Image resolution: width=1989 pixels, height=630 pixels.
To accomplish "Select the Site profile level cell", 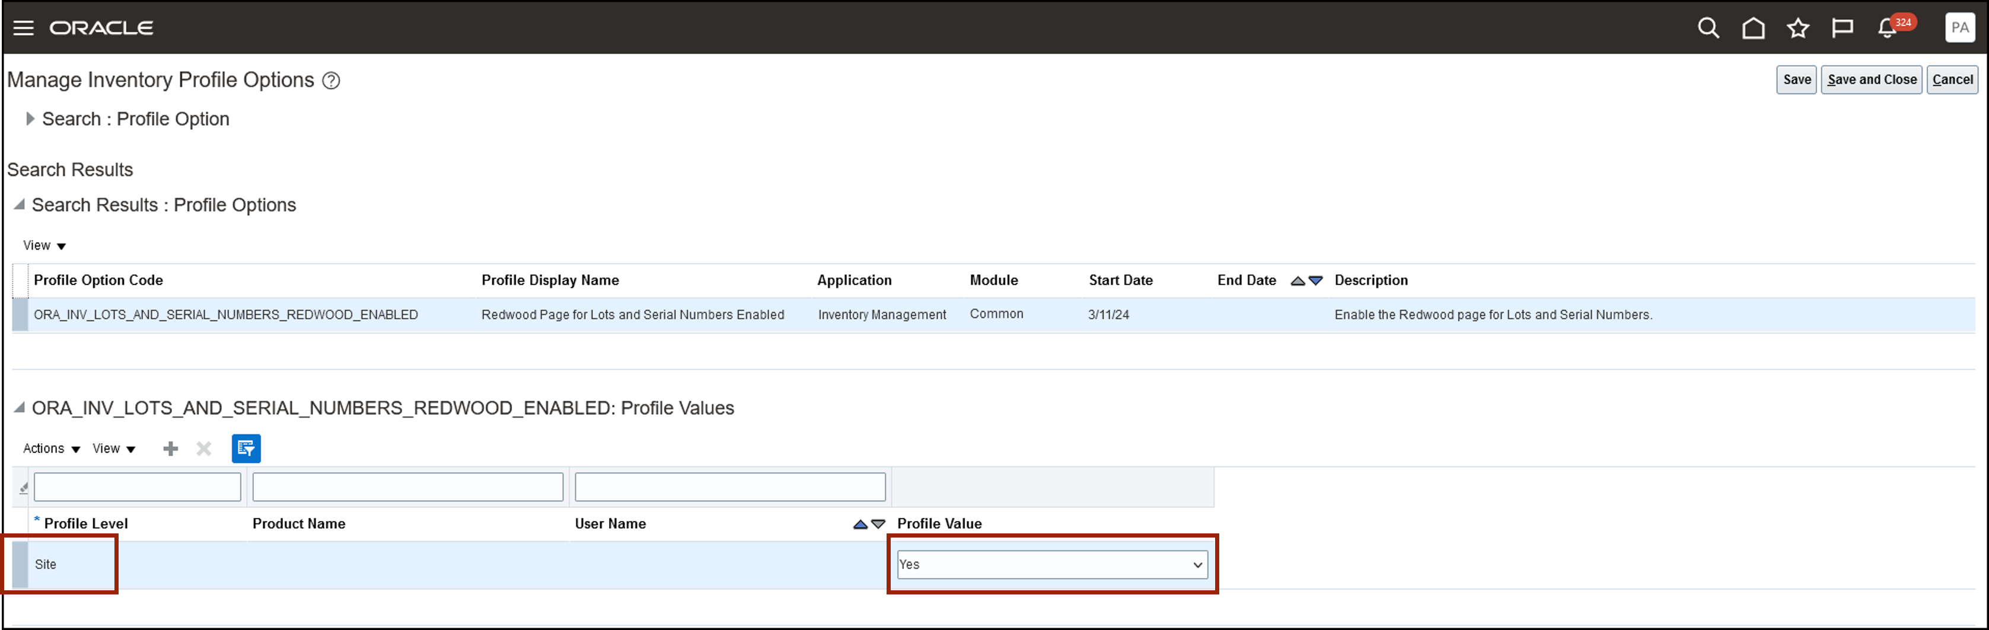I will point(46,564).
